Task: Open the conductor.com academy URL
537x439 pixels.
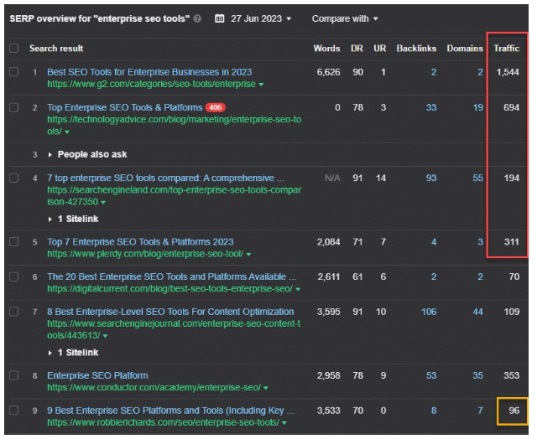Action: (154, 387)
